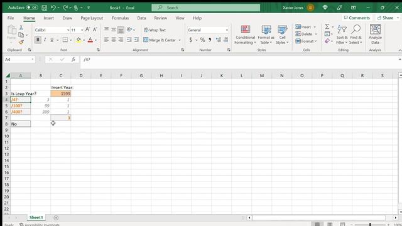Insert function using fx icon

[x=73, y=60]
